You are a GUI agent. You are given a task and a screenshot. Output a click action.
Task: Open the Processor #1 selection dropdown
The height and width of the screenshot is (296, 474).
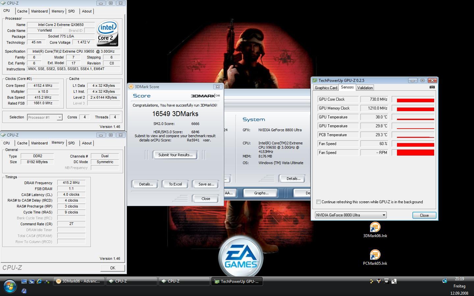[45, 117]
